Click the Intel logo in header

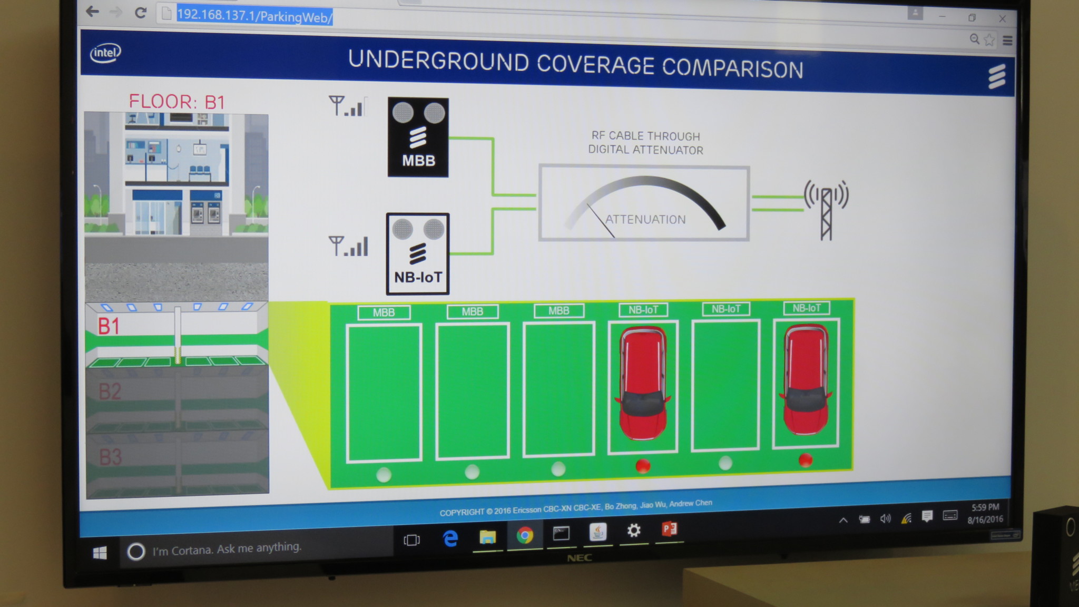click(x=105, y=53)
